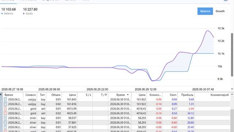Select open price cell 4015.99
The width and height of the screenshot is (234, 132).
point(72,109)
